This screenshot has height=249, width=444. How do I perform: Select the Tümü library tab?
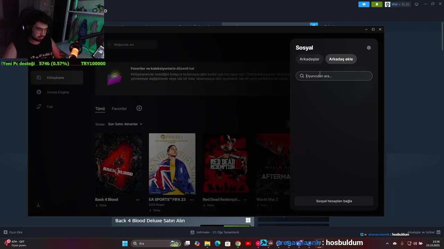pyautogui.click(x=100, y=109)
